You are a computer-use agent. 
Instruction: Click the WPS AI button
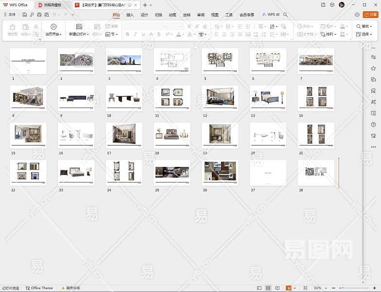pos(271,15)
